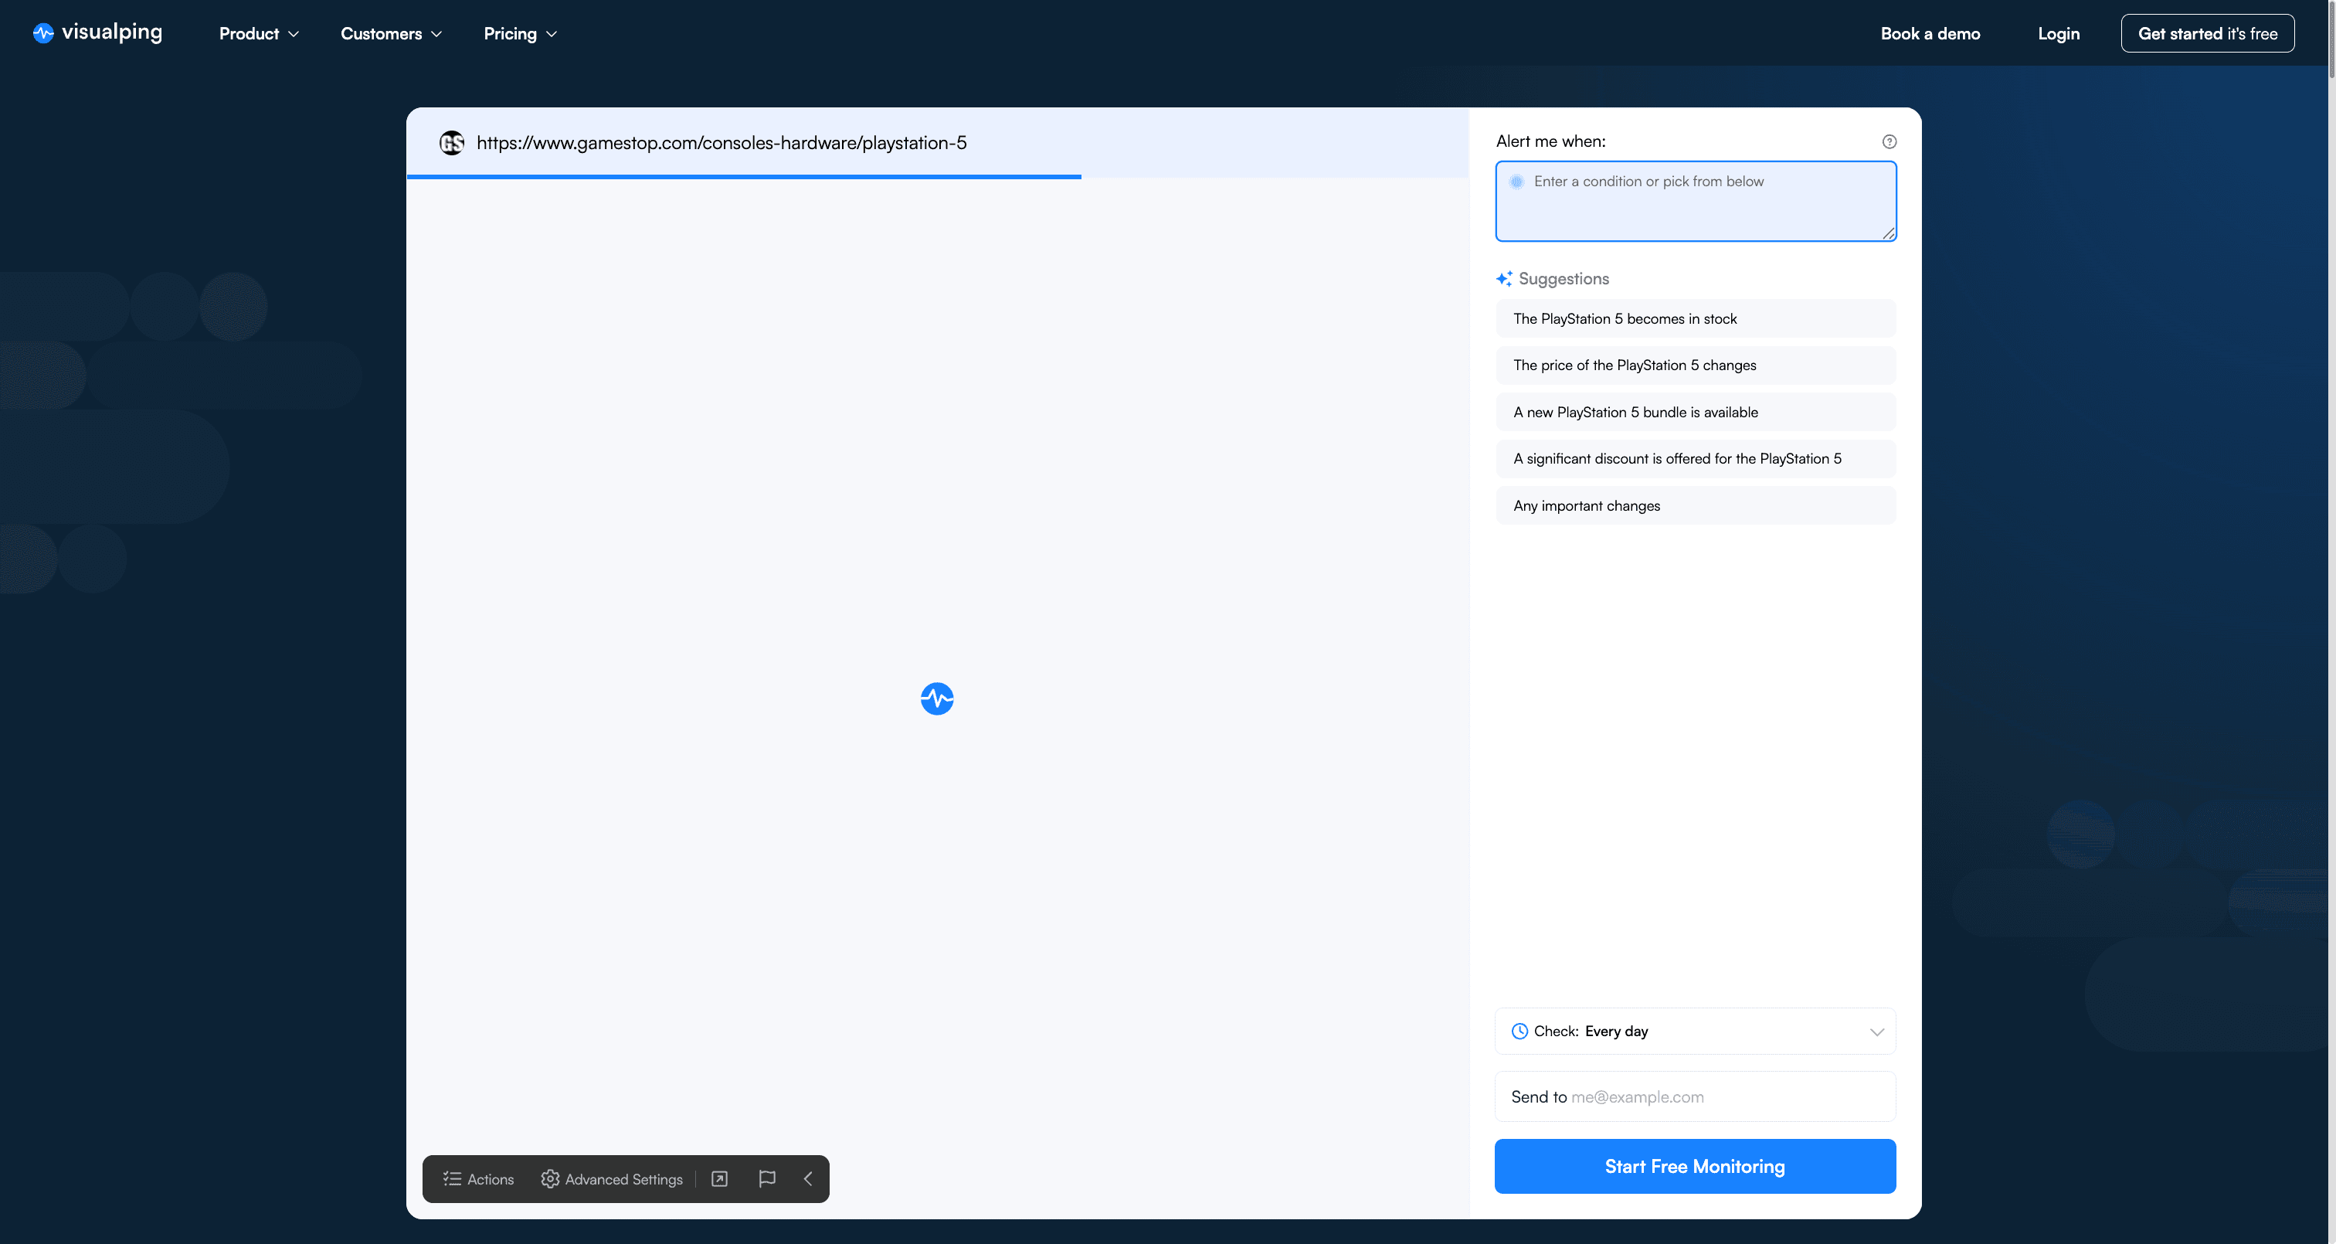Image resolution: width=2336 pixels, height=1244 pixels.
Task: Open the Customers menu
Action: point(390,33)
